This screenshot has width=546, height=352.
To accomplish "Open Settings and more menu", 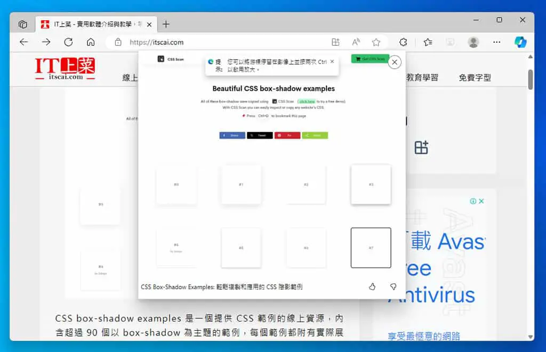I will click(496, 42).
